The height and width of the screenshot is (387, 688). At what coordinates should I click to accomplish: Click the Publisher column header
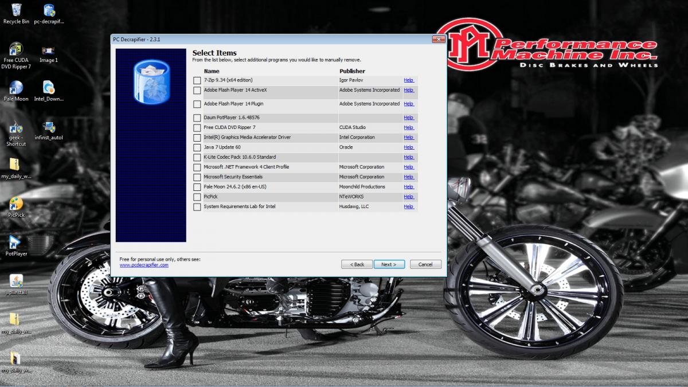(x=352, y=71)
